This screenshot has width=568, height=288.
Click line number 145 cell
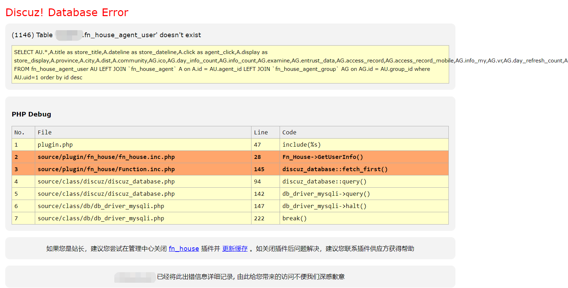pos(266,169)
